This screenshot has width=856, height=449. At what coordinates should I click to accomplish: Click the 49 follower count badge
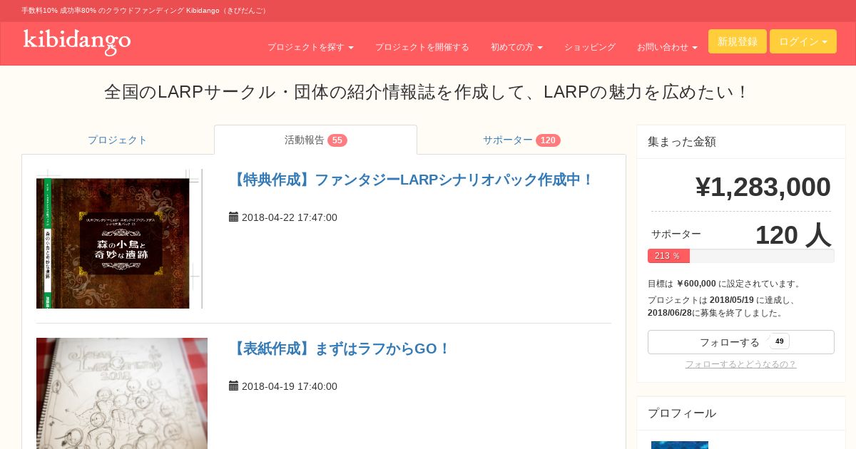780,341
